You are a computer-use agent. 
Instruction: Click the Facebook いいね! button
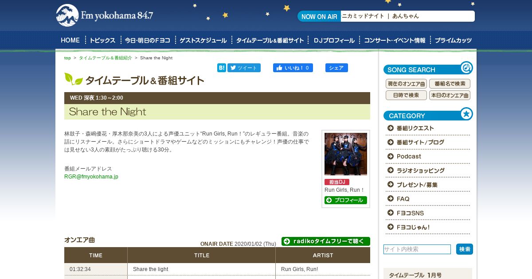click(x=293, y=68)
